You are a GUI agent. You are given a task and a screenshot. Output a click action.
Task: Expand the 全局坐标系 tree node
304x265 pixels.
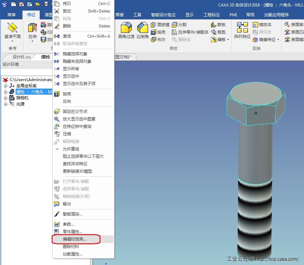(5, 86)
